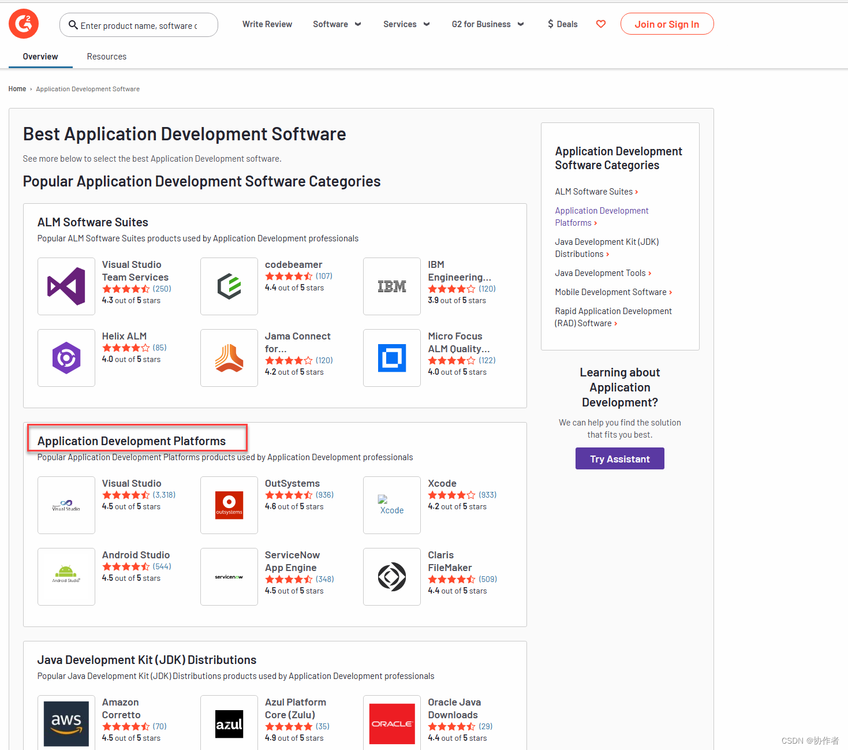Open codebeamer product title
848x750 pixels.
pyautogui.click(x=293, y=264)
